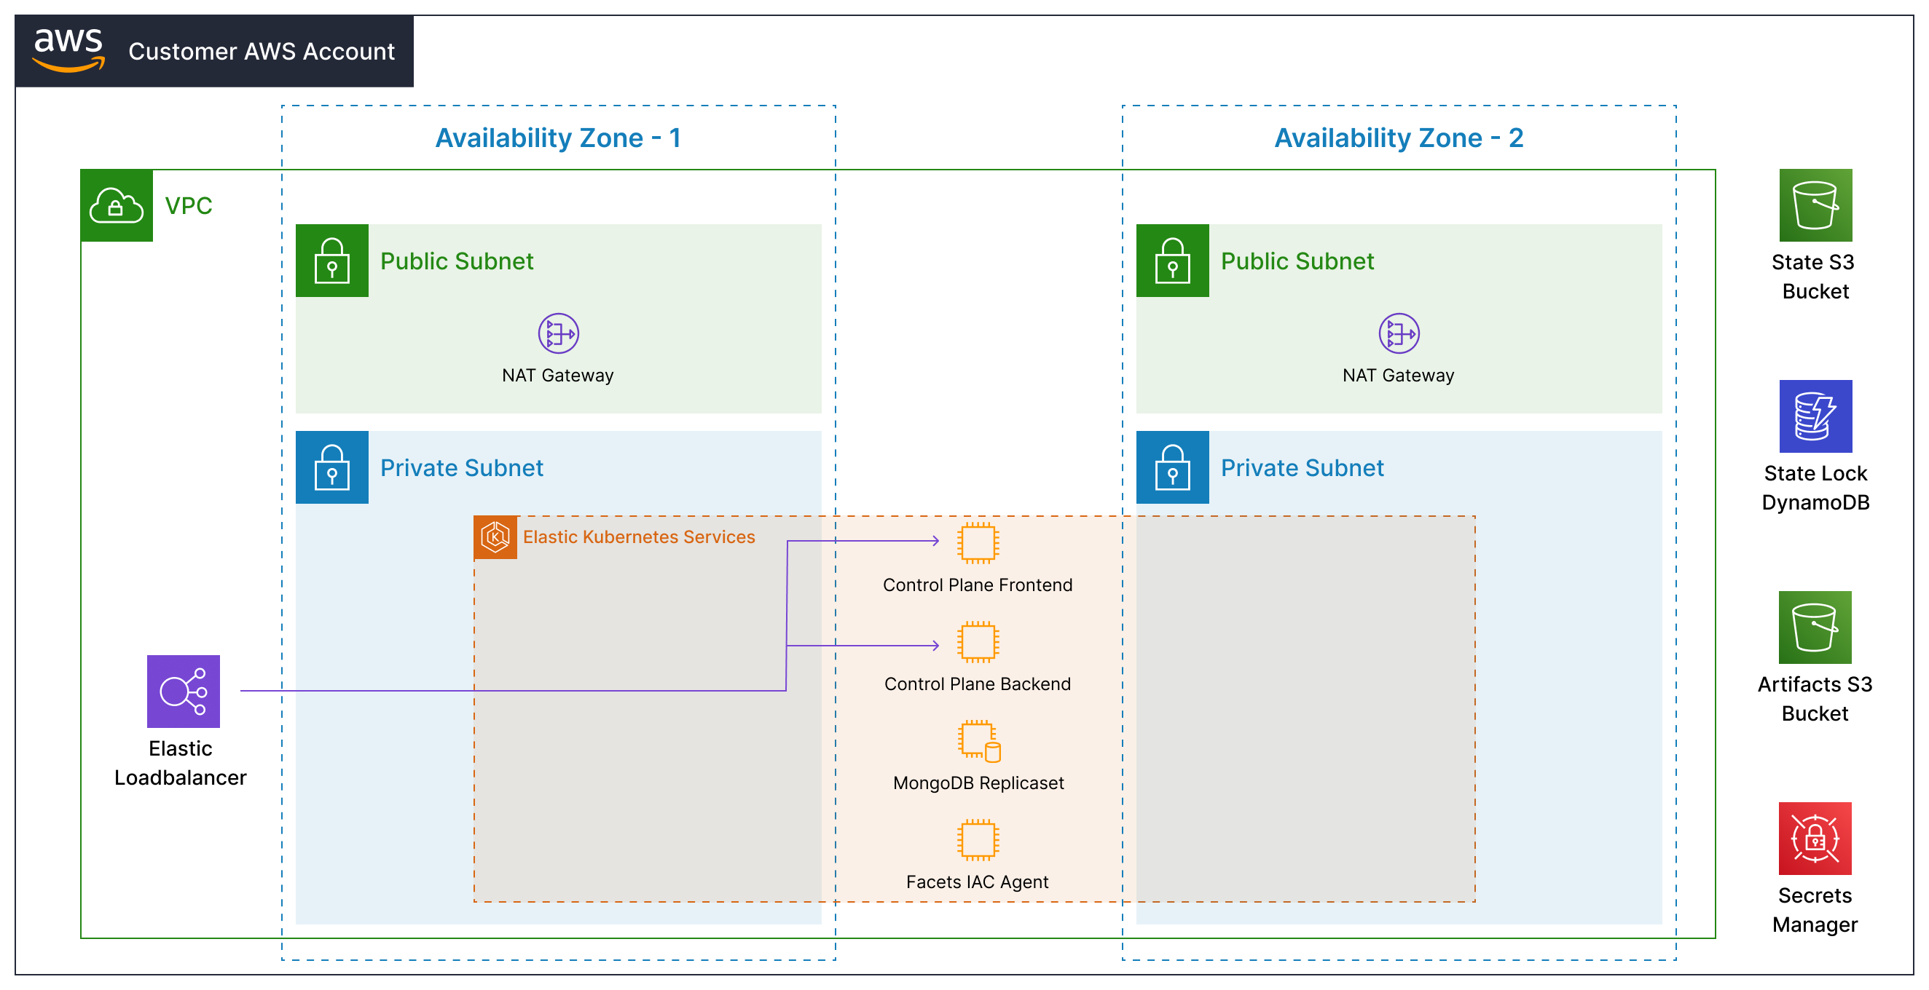The height and width of the screenshot is (990, 1929).
Task: Select the NAT Gateway icon in Zone 1
Action: pyautogui.click(x=558, y=333)
